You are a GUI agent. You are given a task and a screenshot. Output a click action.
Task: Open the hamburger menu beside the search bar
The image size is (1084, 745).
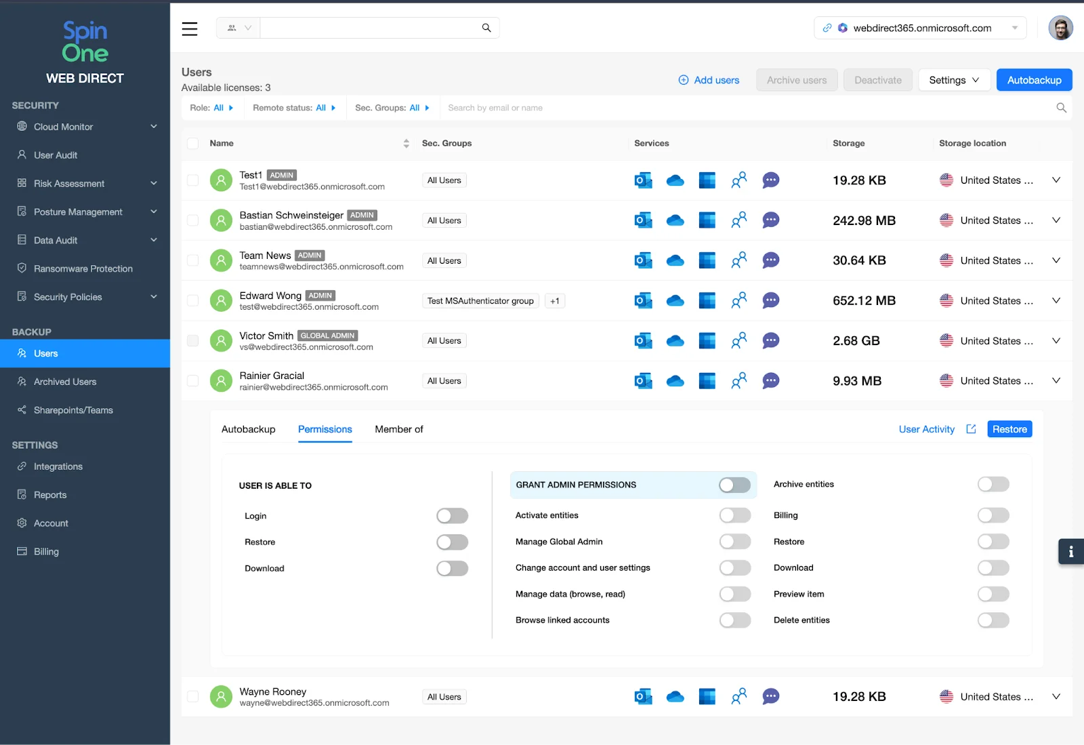(189, 28)
